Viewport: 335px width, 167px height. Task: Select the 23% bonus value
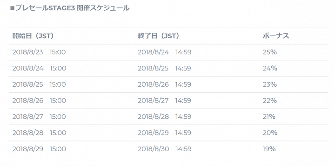click(x=270, y=84)
